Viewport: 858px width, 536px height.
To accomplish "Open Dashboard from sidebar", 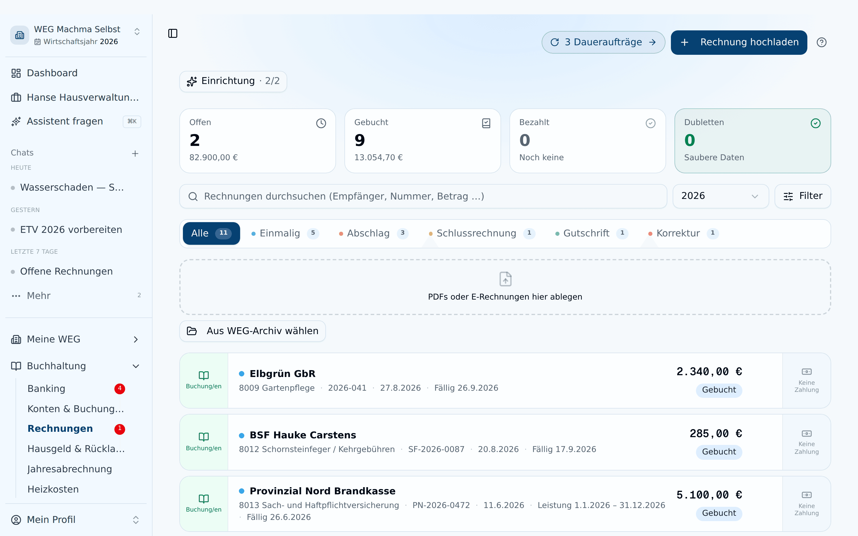I will coord(76,73).
